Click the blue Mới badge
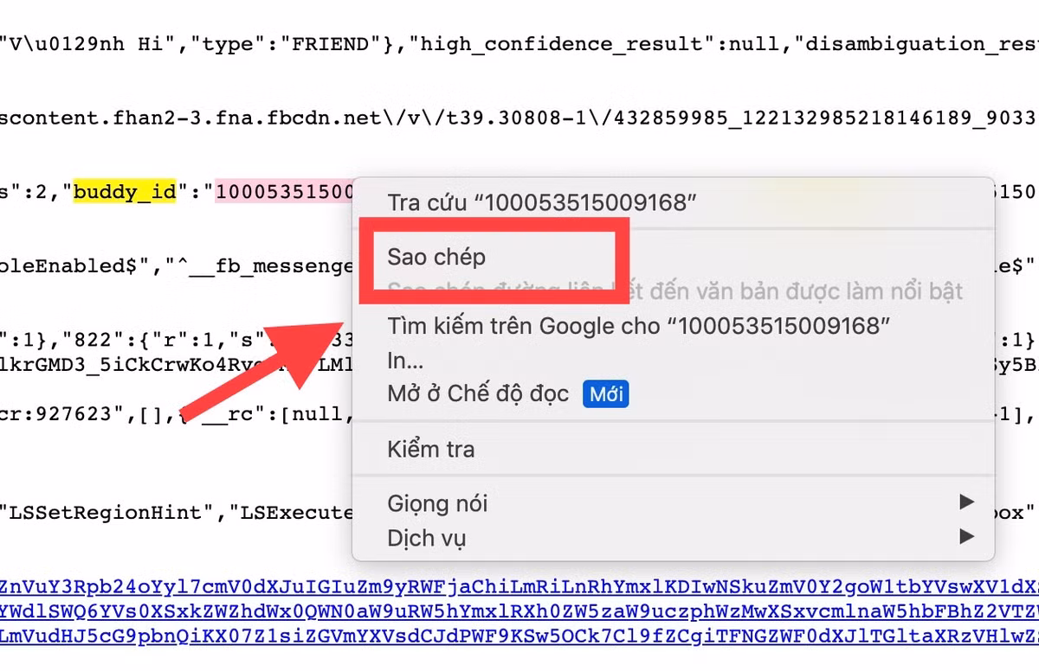Viewport: 1039px width, 671px height. point(605,394)
